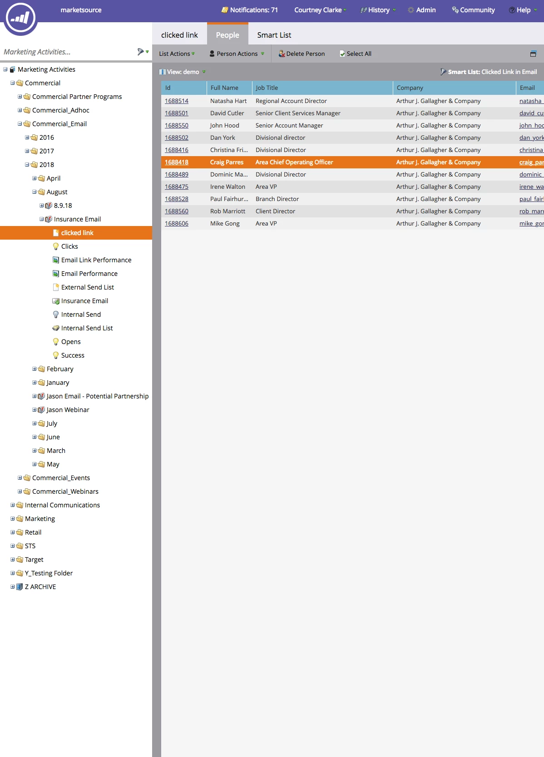The image size is (544, 757).
Task: Select the Y_Testing Folder item
Action: point(49,573)
